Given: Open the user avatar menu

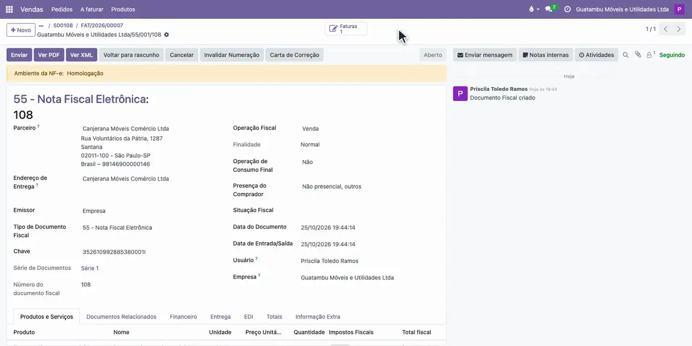Looking at the screenshot, I should [x=679, y=9].
